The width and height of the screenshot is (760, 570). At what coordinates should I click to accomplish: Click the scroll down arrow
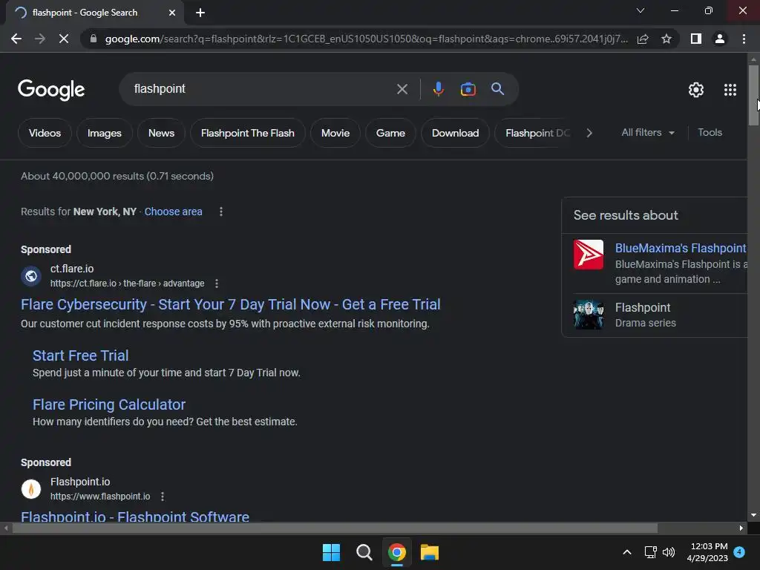click(x=753, y=515)
